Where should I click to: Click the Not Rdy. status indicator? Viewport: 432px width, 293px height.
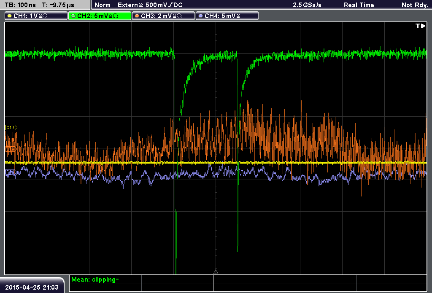tap(415, 5)
